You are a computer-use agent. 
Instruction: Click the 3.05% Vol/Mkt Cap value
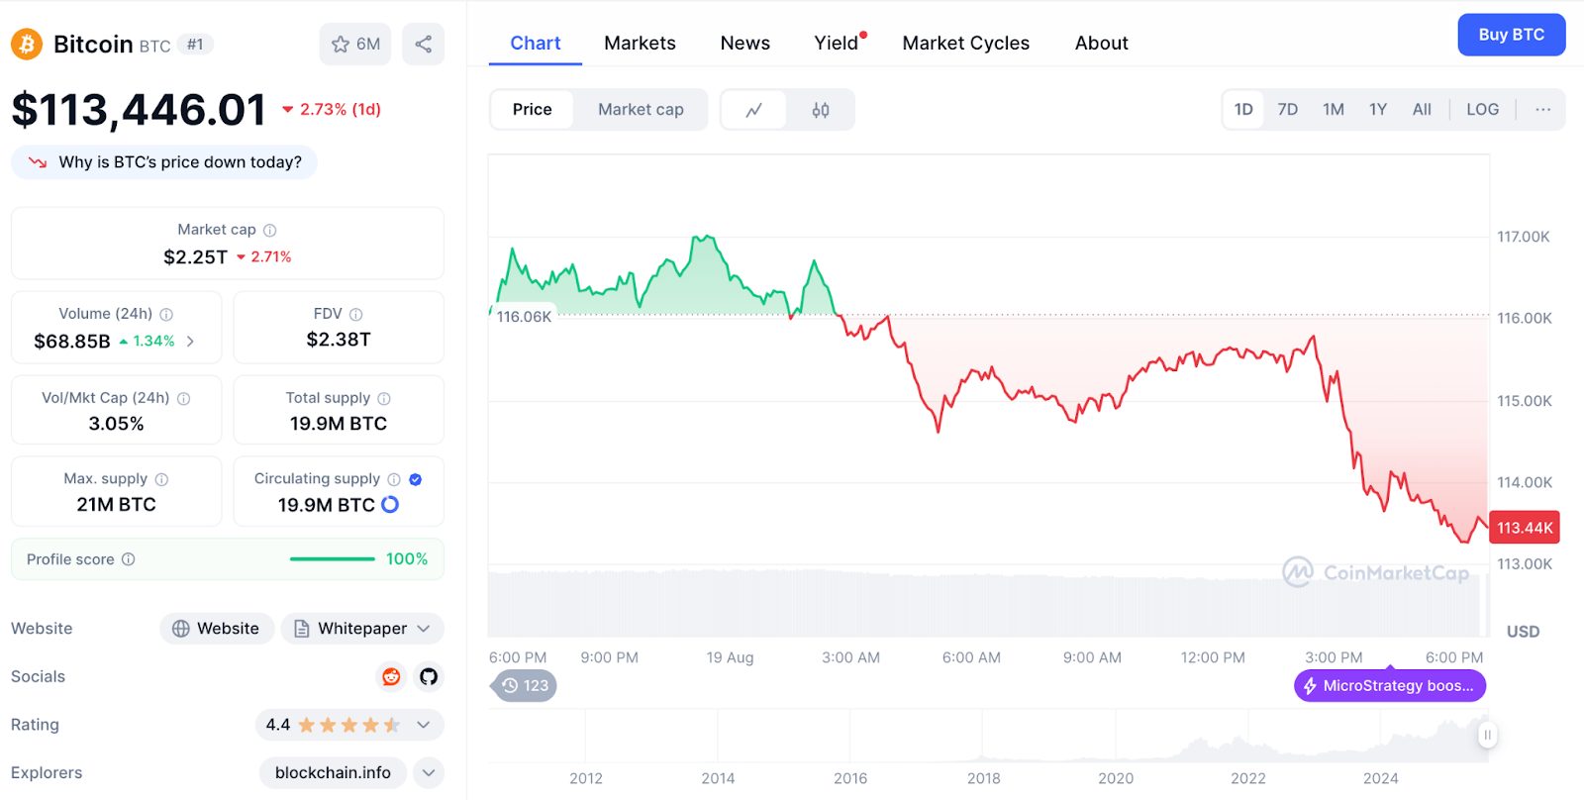point(117,424)
